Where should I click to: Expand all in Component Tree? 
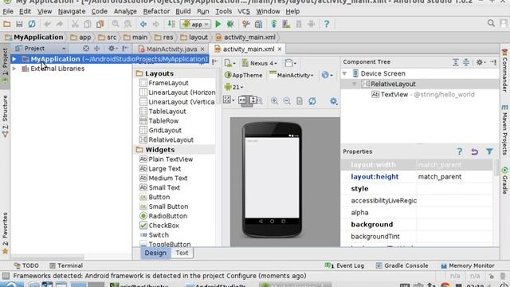(456, 62)
